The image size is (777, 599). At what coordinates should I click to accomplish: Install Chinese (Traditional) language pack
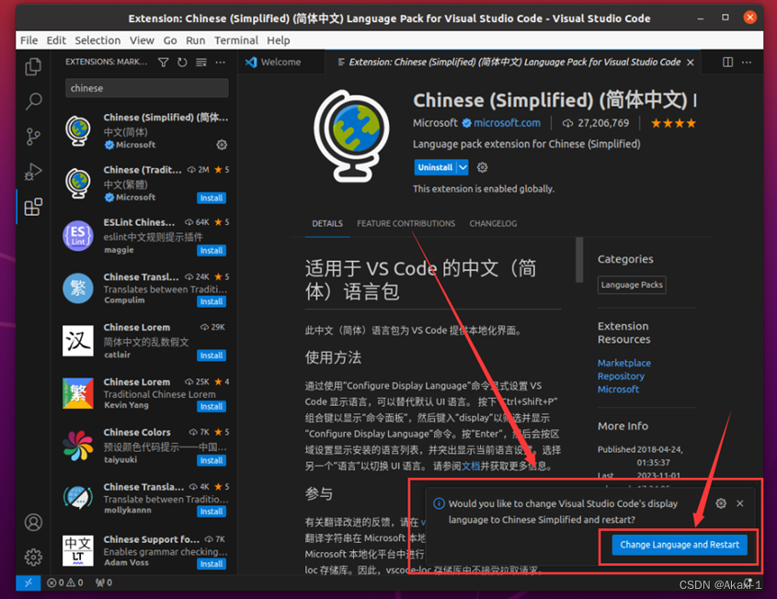pos(211,198)
